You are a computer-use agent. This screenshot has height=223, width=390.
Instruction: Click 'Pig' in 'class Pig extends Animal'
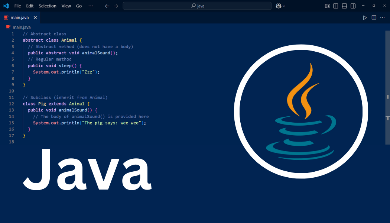click(x=42, y=104)
